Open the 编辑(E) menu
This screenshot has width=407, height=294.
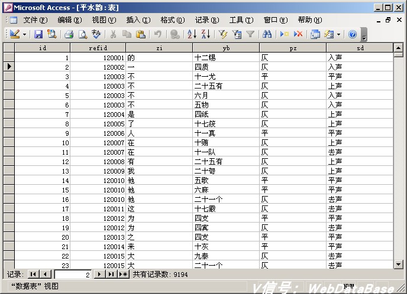tap(70, 20)
